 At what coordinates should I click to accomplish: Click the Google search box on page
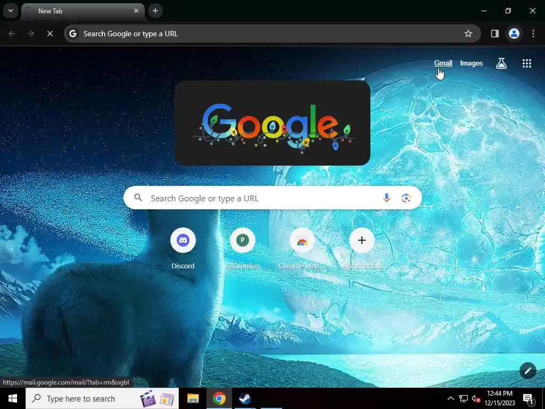pyautogui.click(x=272, y=198)
